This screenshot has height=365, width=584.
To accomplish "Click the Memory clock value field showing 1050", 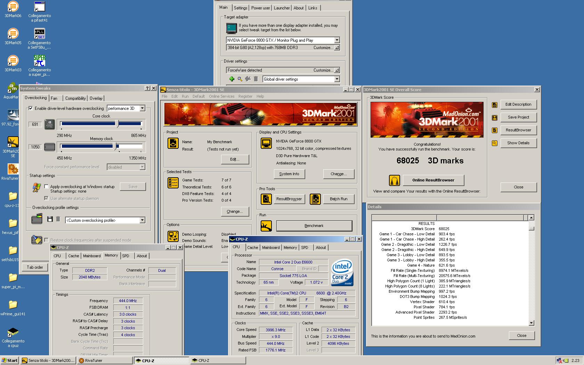I will (35, 147).
